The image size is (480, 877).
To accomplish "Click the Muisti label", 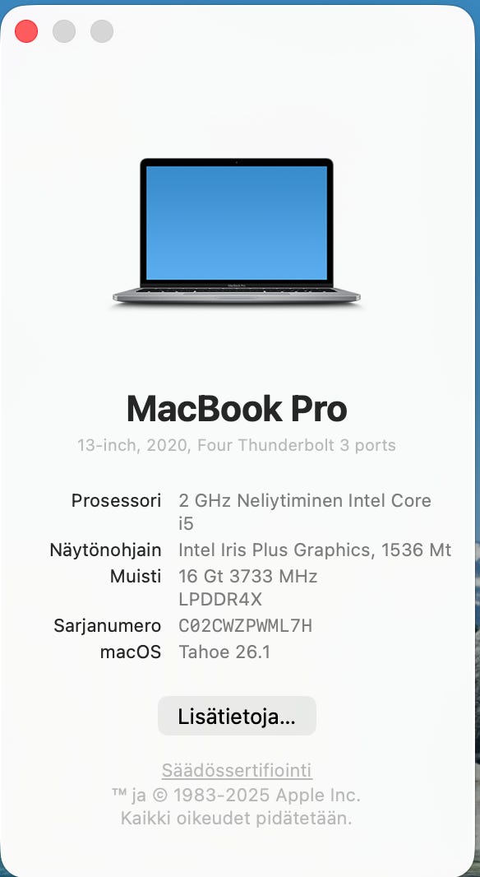I will [136, 576].
